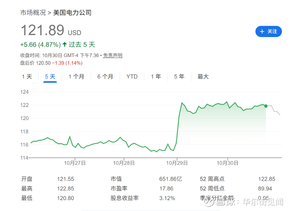Image resolution: width=292 pixels, height=211 pixels.
Task: Click the 市值 651.86亿 value
Action: (x=171, y=179)
